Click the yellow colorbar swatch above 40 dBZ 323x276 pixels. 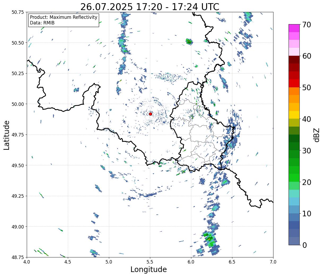294,115
